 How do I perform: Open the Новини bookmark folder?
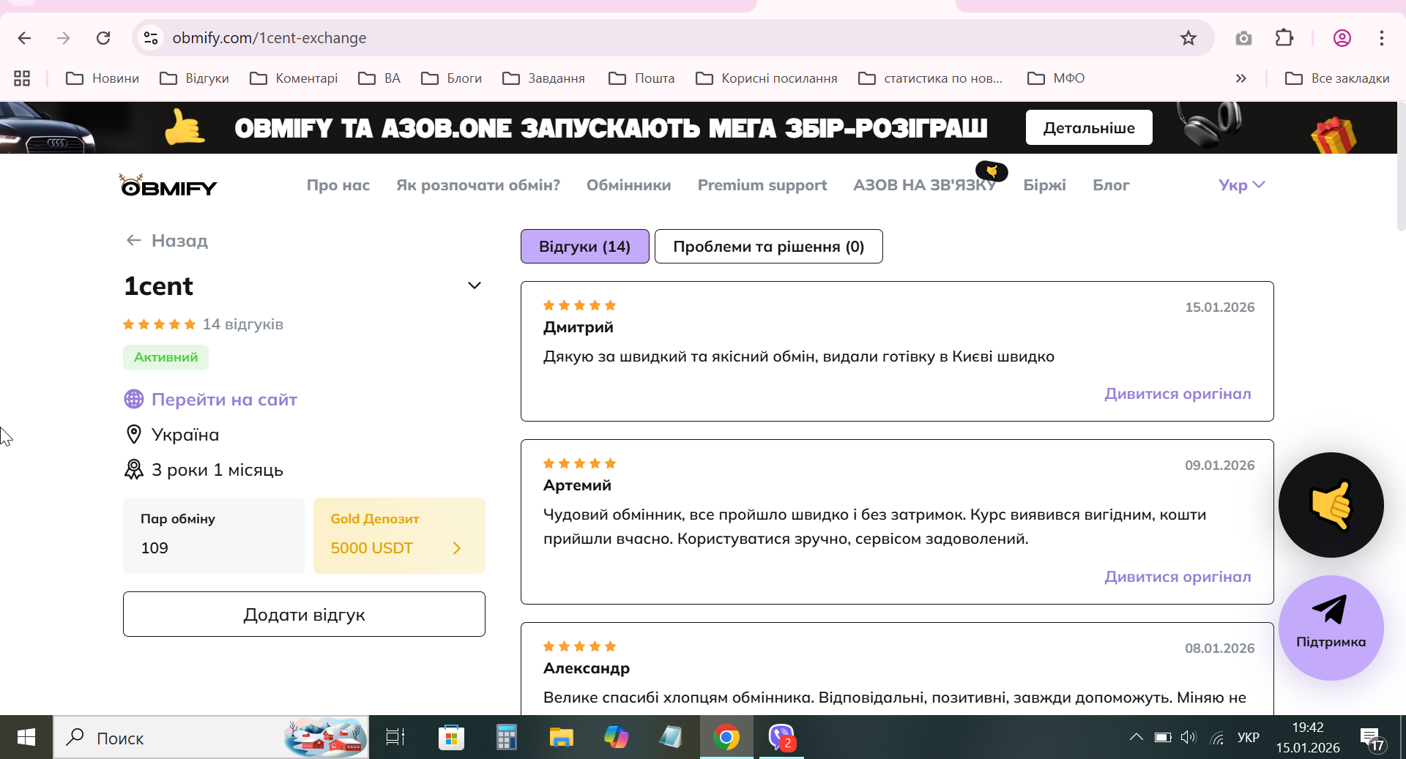point(103,78)
